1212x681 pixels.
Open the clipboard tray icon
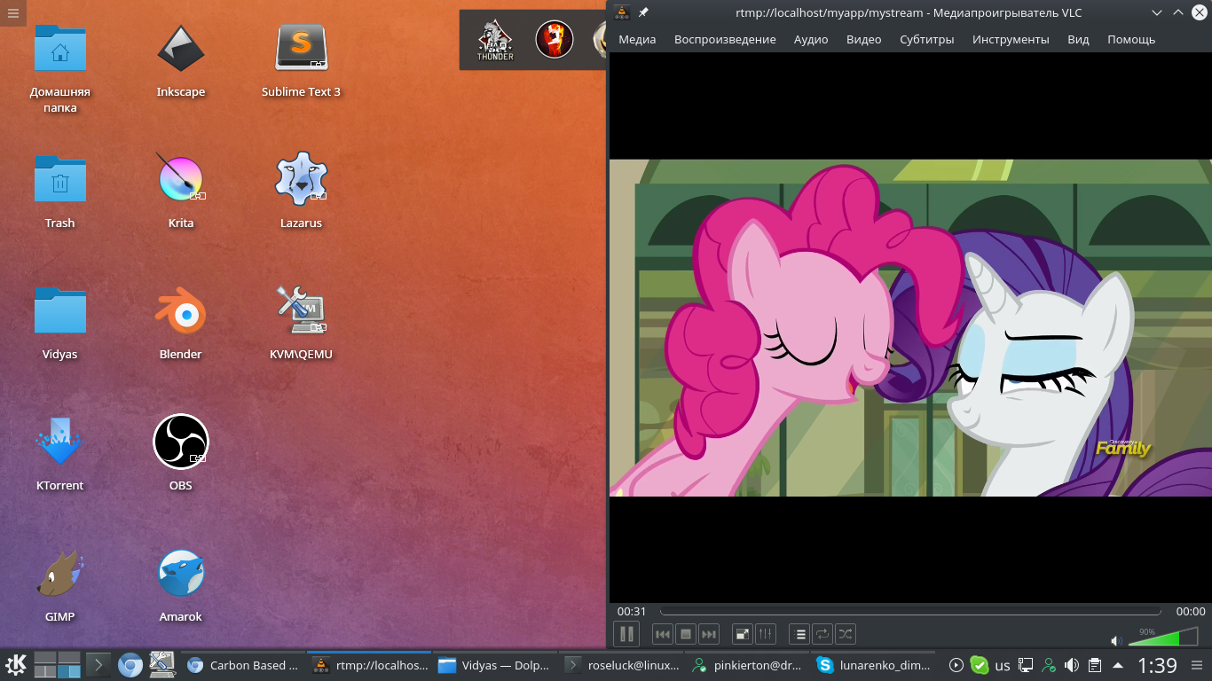coord(1095,665)
